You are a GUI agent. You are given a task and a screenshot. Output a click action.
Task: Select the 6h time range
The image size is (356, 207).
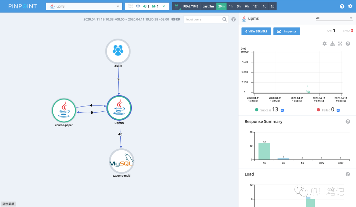tap(247, 6)
